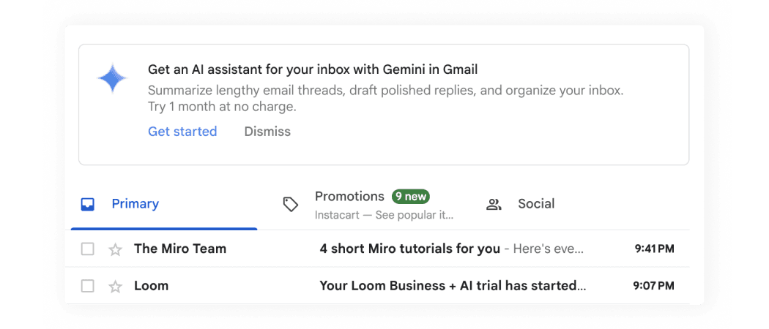Dismiss the Gemini promotion banner
This screenshot has width=769, height=329.
(267, 132)
